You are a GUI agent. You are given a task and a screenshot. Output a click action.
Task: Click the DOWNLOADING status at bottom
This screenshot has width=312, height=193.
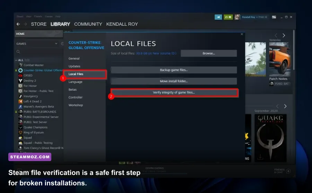(x=154, y=168)
